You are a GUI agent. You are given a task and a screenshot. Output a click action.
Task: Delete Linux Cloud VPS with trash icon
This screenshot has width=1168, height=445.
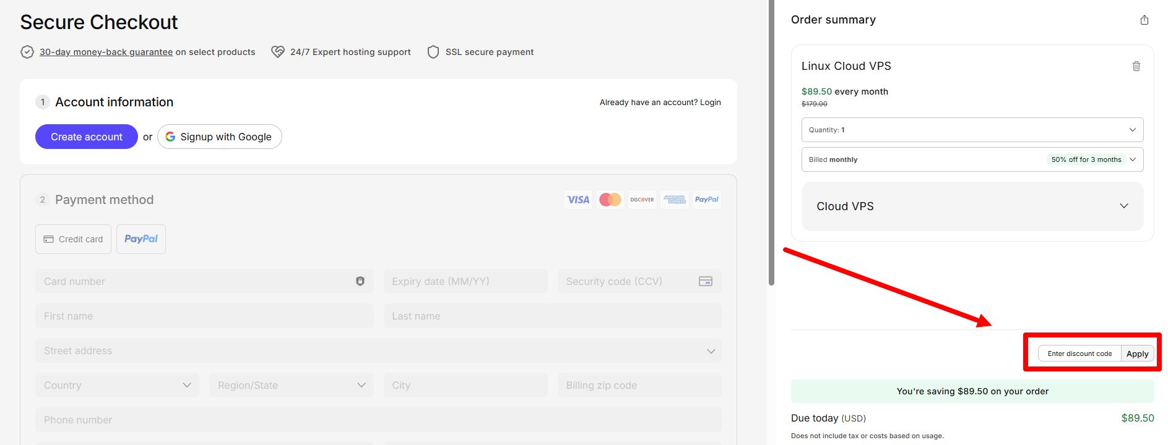(1136, 66)
